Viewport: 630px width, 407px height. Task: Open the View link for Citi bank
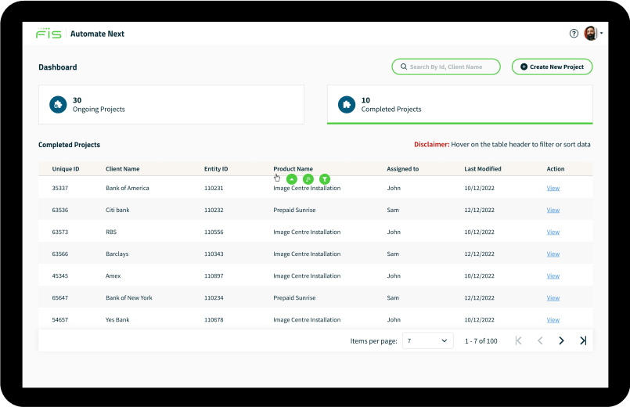(553, 210)
